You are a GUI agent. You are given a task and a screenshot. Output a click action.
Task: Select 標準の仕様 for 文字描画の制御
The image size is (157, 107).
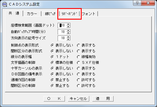point(62,63)
